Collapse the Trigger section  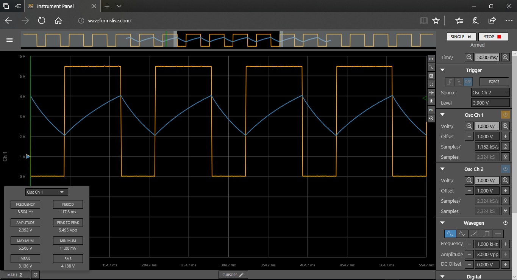point(442,70)
